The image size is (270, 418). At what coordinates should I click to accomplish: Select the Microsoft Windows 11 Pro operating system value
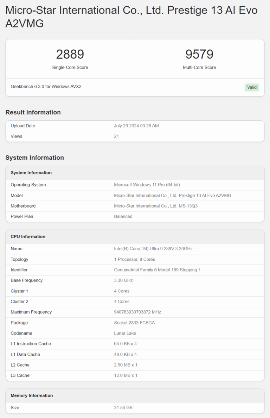147,185
